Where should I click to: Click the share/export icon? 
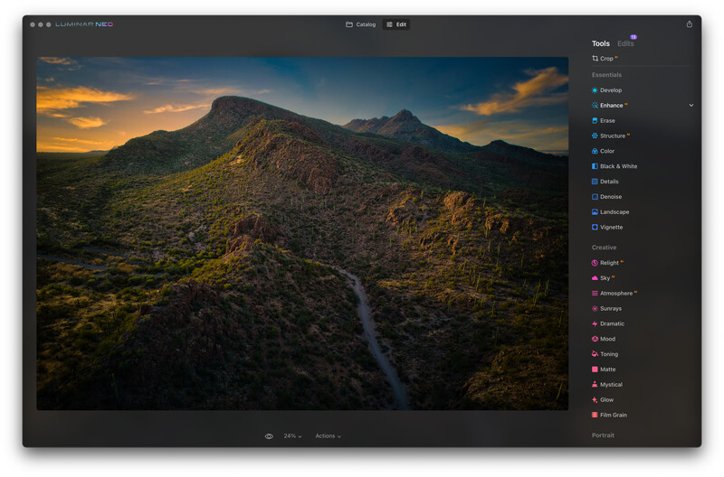pos(689,24)
